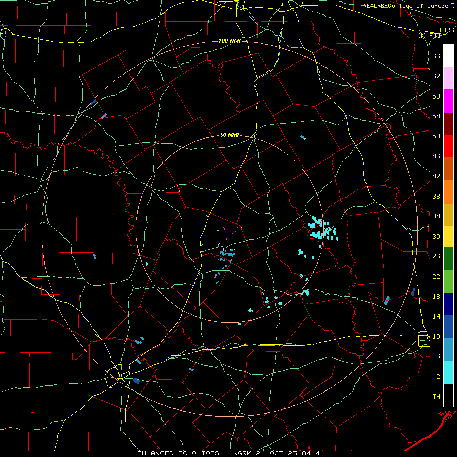The width and height of the screenshot is (457, 457).
Task: Click the "58" legend value
Action: (436, 96)
